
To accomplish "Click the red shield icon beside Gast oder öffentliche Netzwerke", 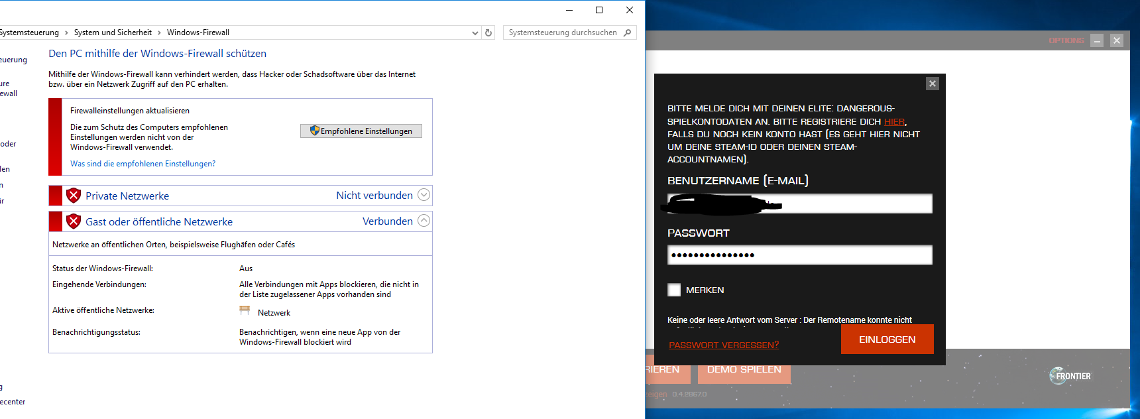I will click(74, 221).
